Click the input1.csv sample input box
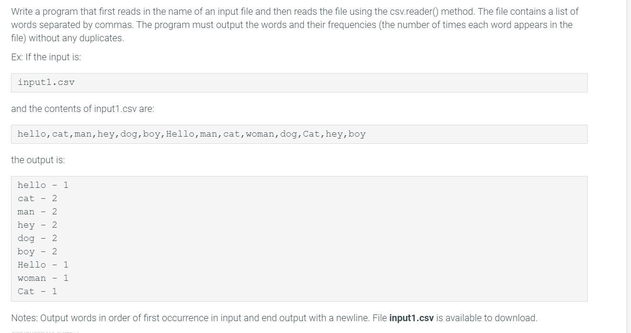This screenshot has width=631, height=333. (x=299, y=83)
